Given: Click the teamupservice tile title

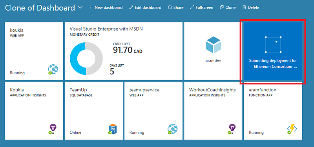Looking at the screenshot, I should click(144, 90).
